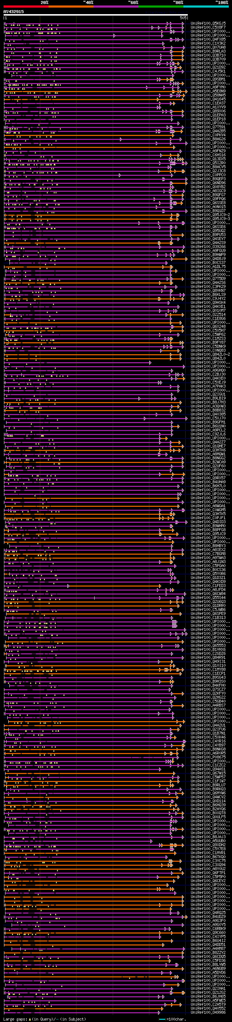
Task: Select the query name AV432915
Action: point(13,12)
